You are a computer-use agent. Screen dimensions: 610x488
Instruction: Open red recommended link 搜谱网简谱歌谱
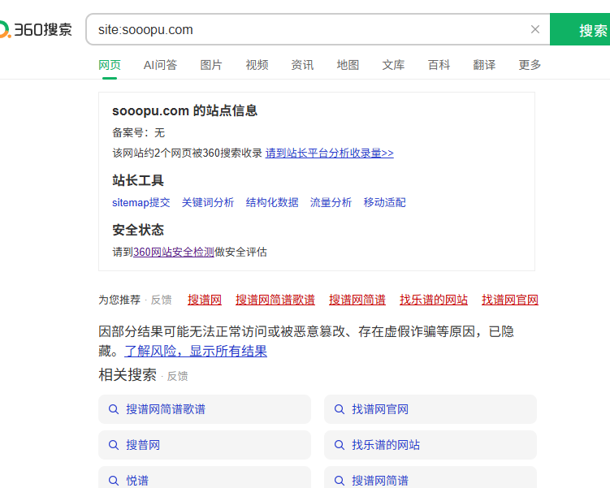coord(275,300)
